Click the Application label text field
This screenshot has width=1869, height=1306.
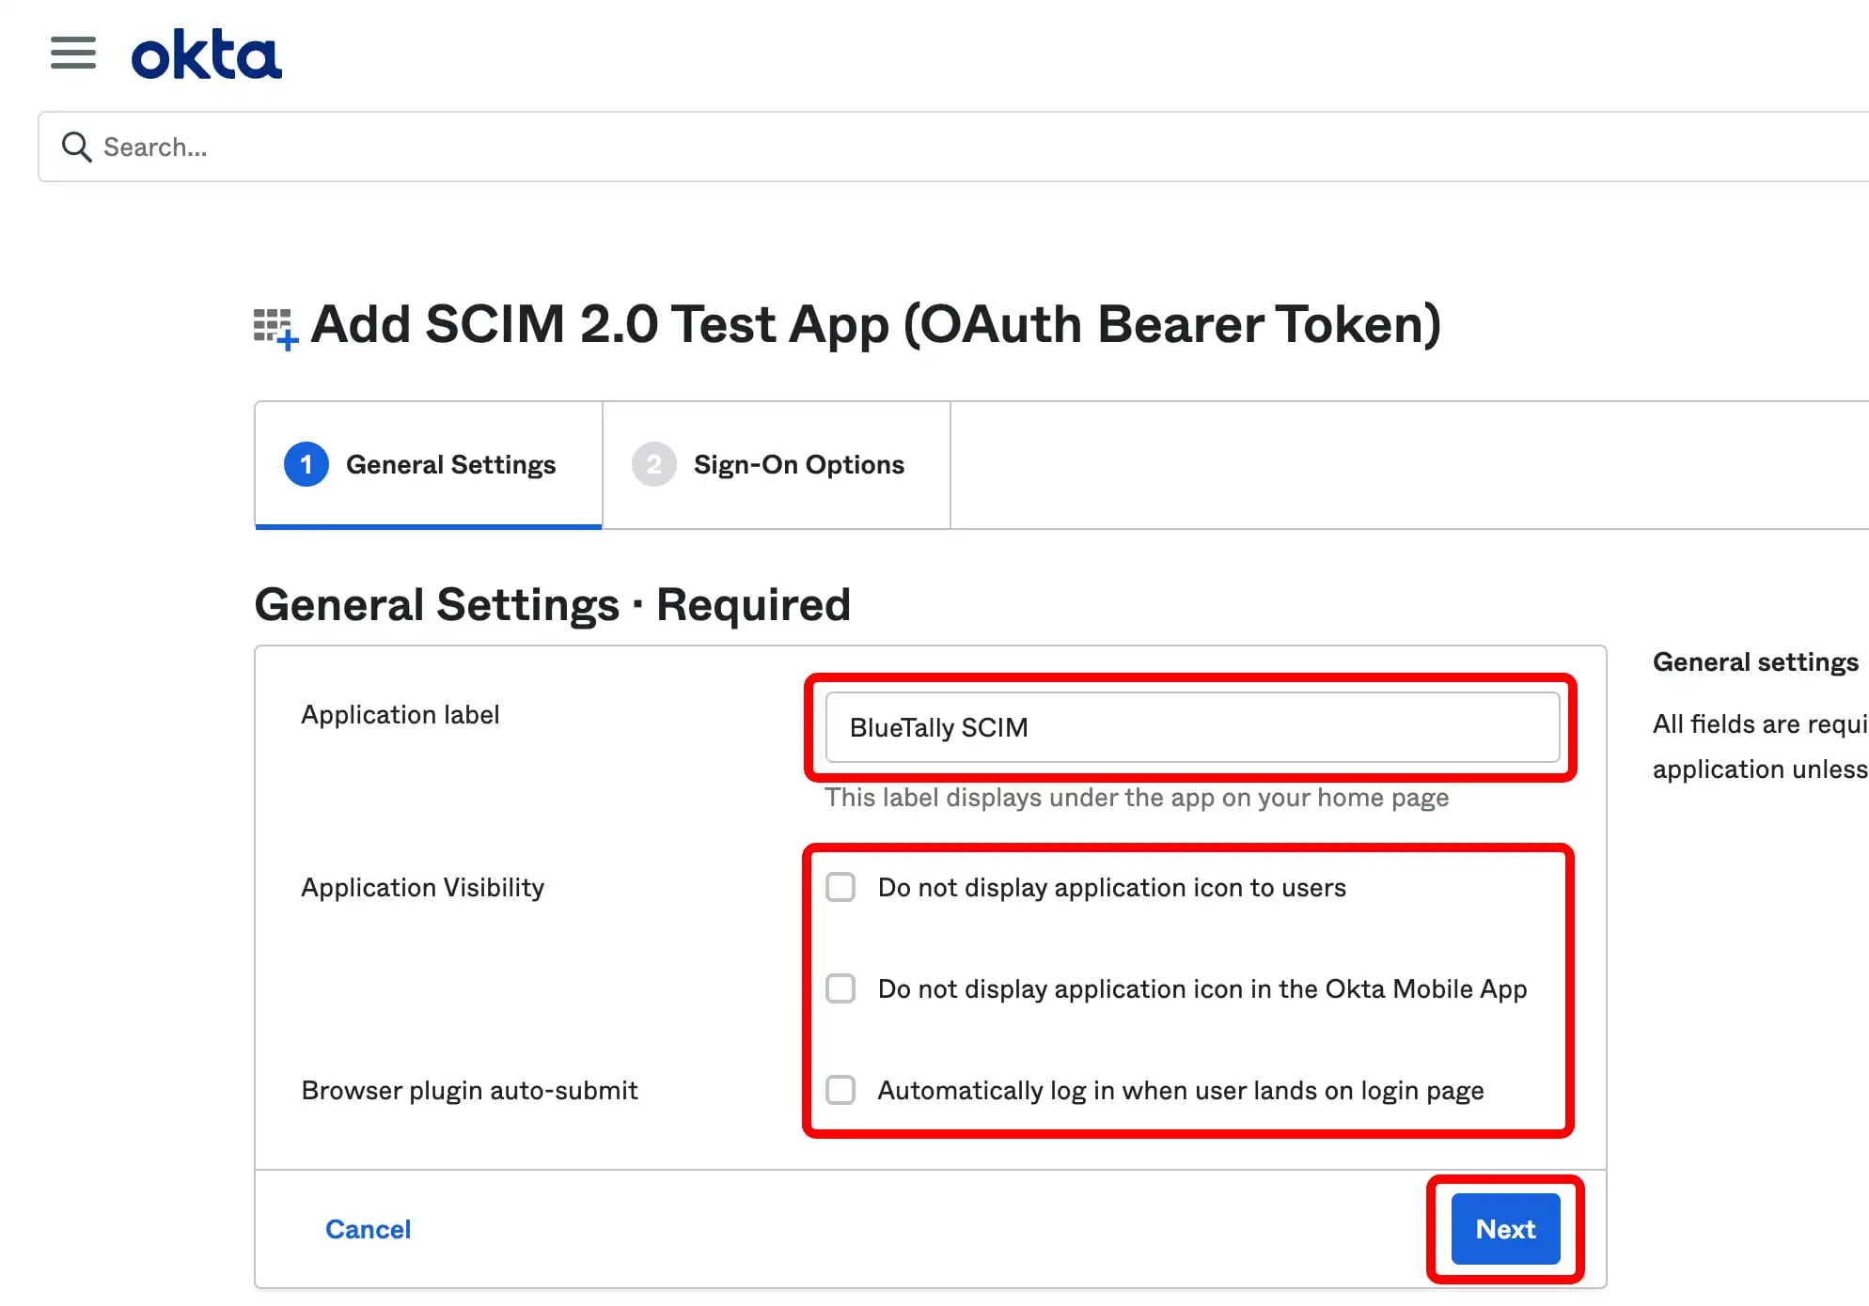pos(1192,727)
